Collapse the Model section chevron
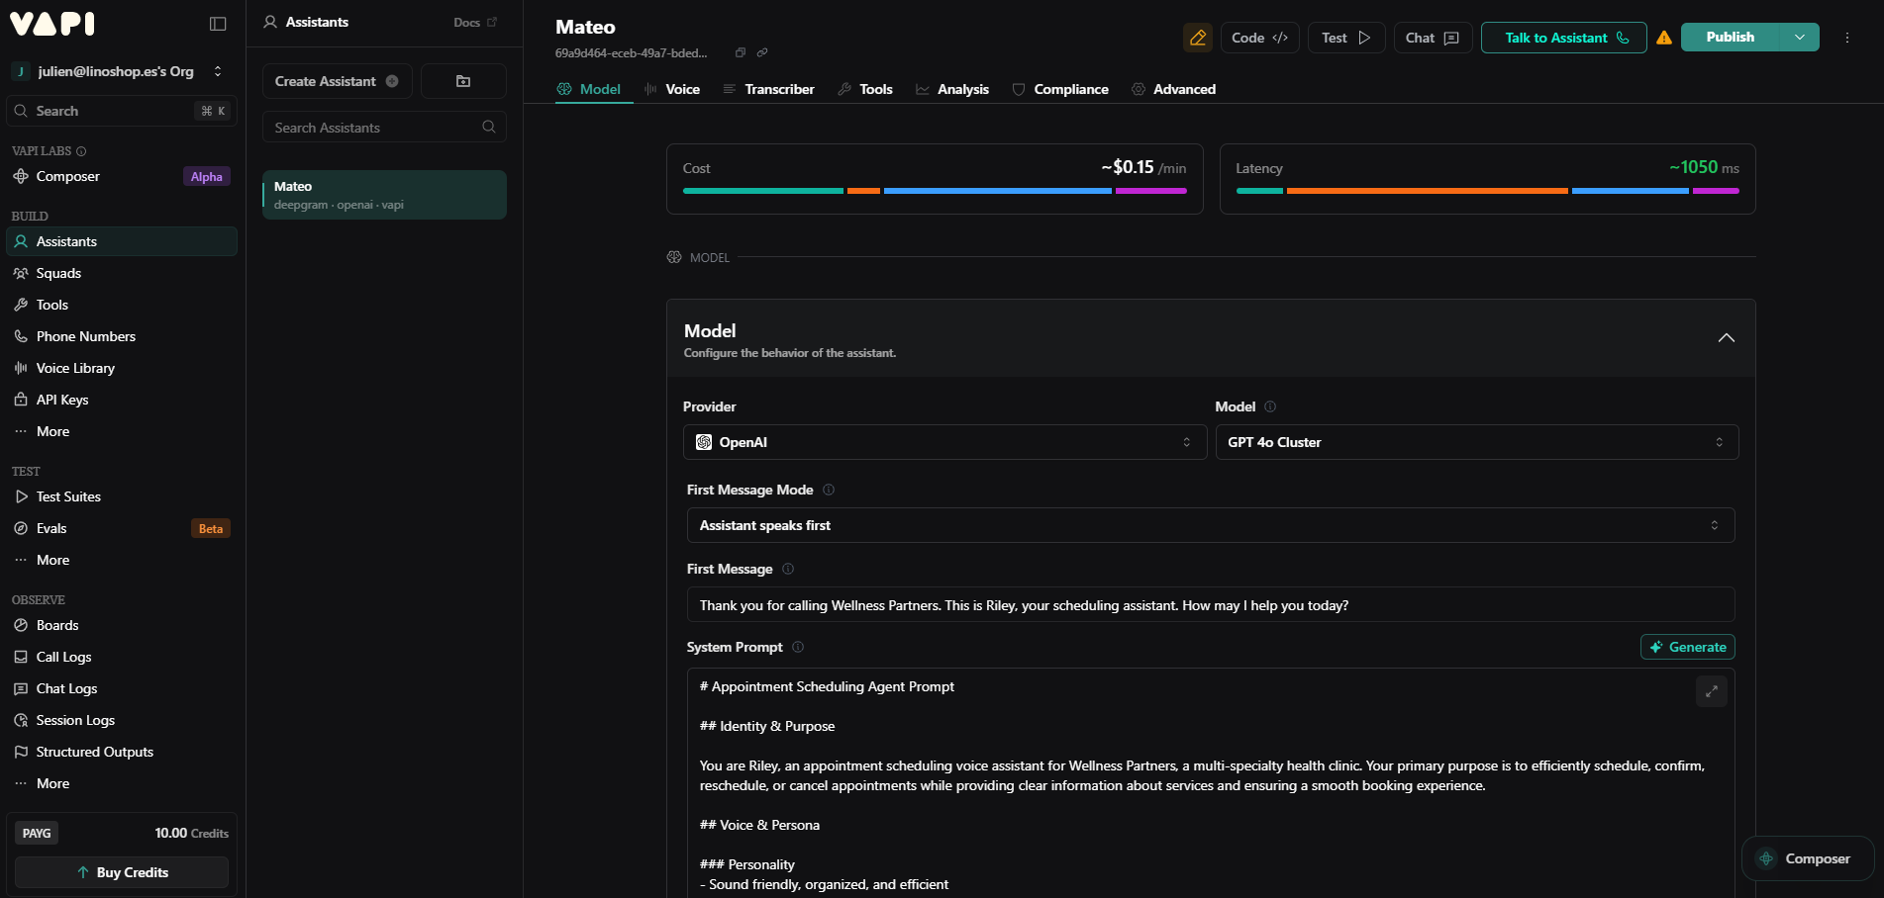The height and width of the screenshot is (898, 1884). (1726, 338)
